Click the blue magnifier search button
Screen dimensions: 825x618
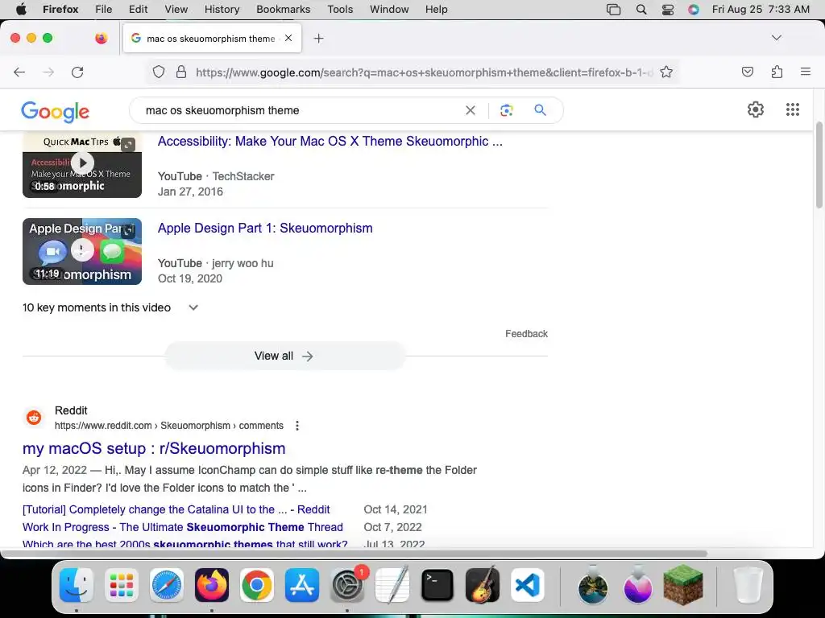540,109
